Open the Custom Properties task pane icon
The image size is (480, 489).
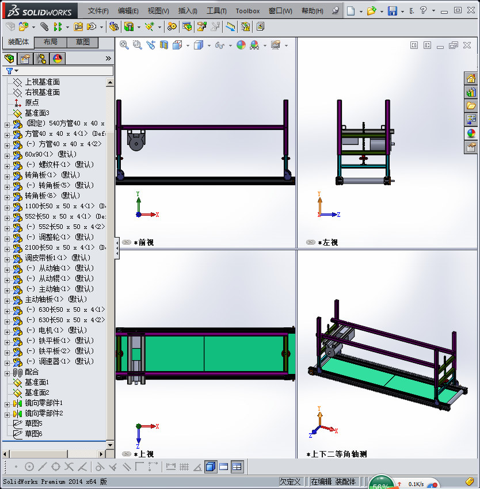(471, 147)
